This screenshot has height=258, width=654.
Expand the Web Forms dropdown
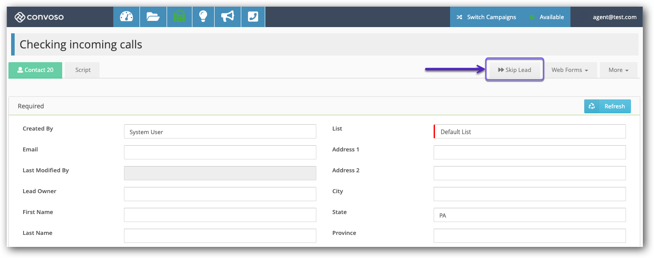pos(570,70)
